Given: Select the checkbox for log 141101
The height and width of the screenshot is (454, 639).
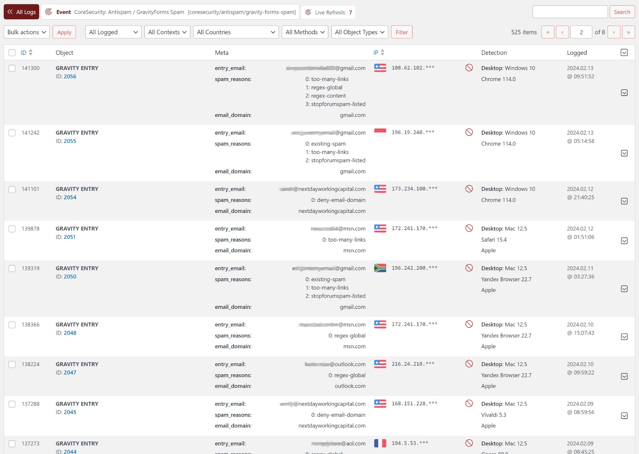Looking at the screenshot, I should coord(12,189).
